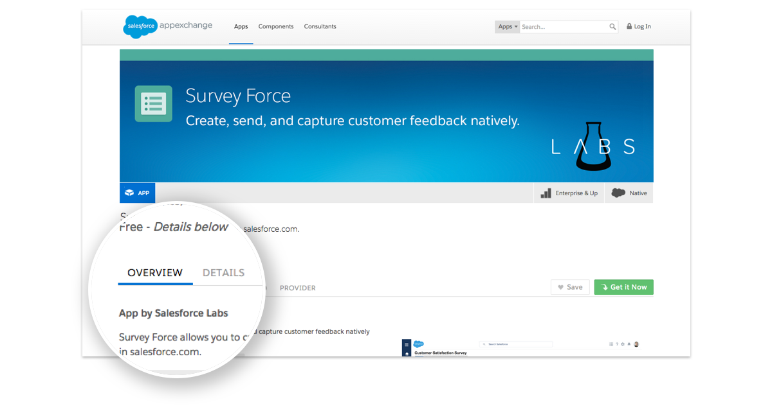Switch to the OVERVIEW tab
Screen dimensions: 772x411
tap(155, 273)
